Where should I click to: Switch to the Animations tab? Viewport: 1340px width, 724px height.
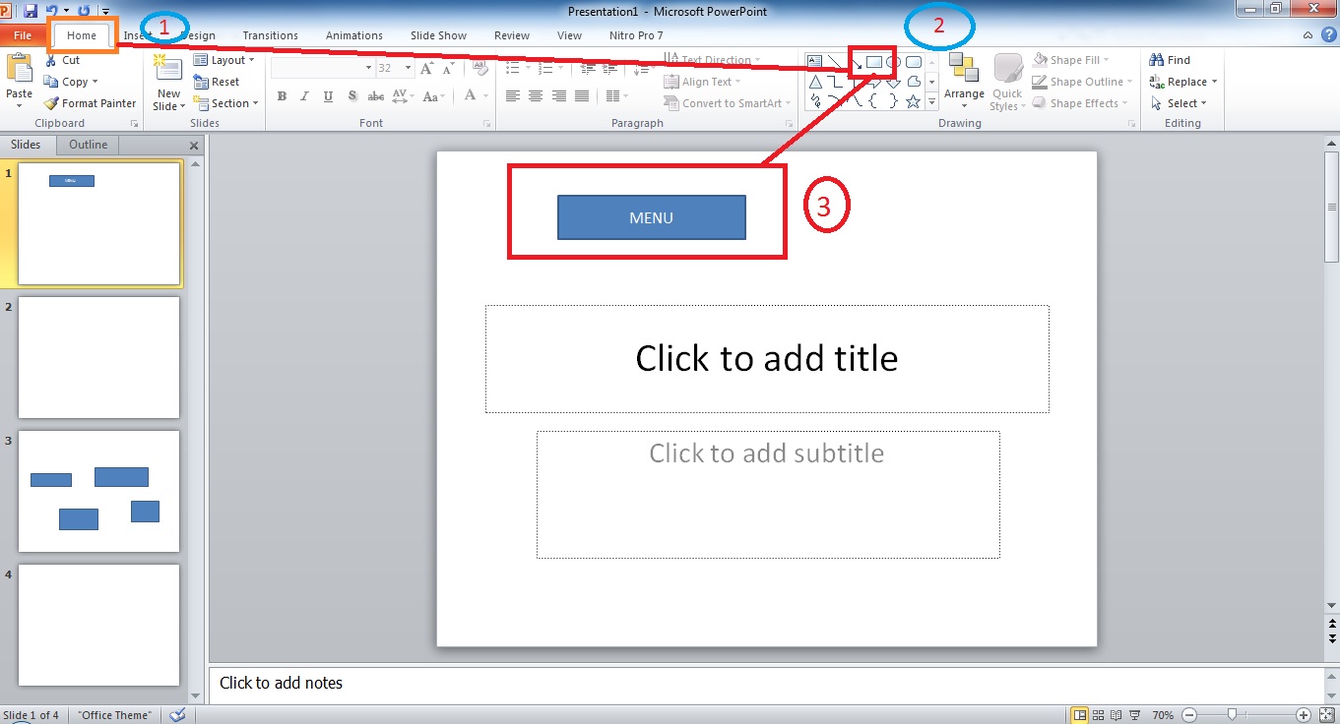pos(354,35)
